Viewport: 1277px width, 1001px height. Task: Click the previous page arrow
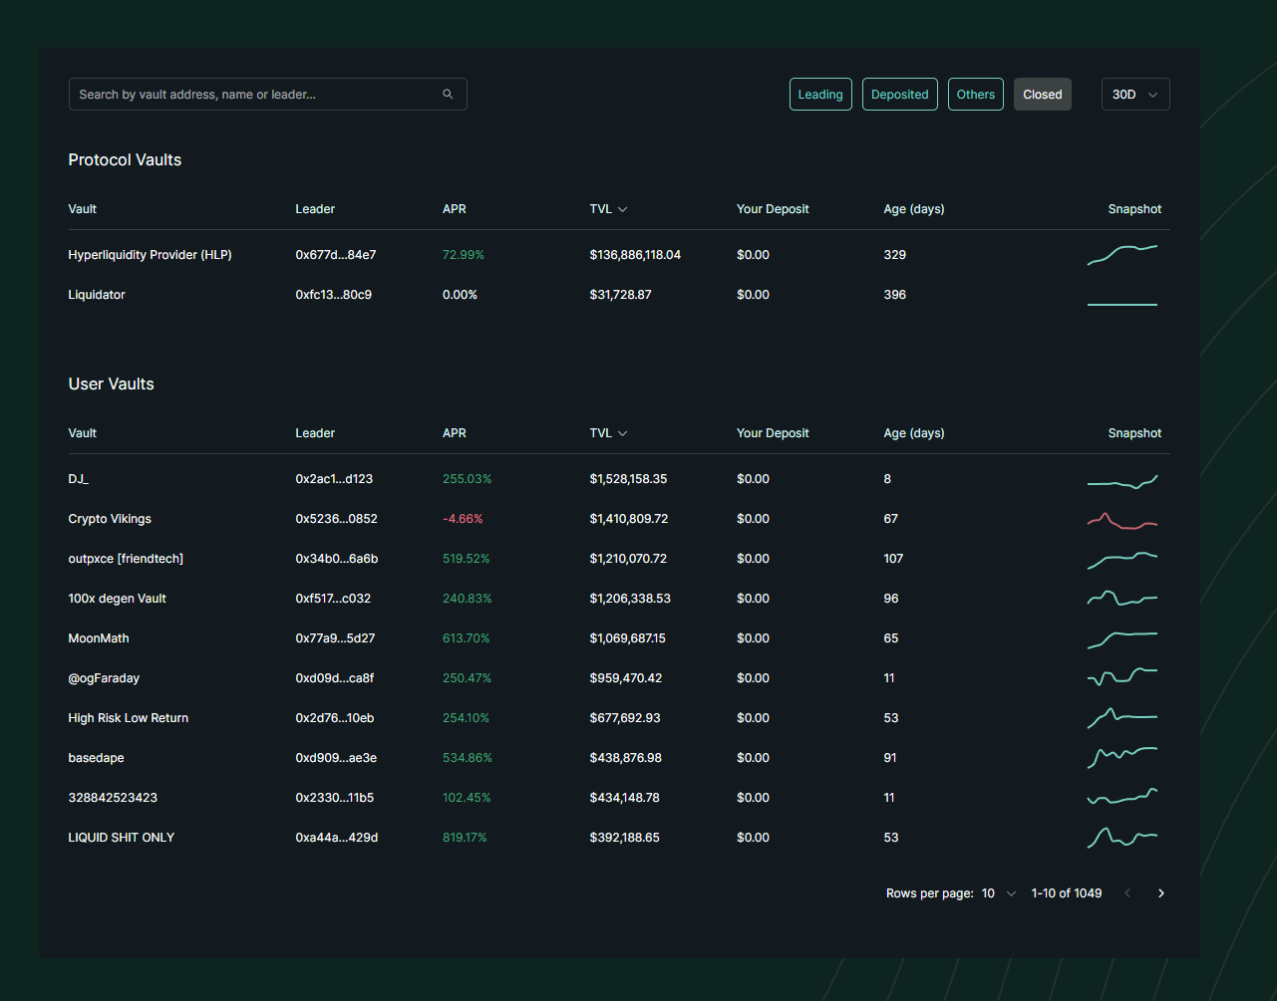1126,892
